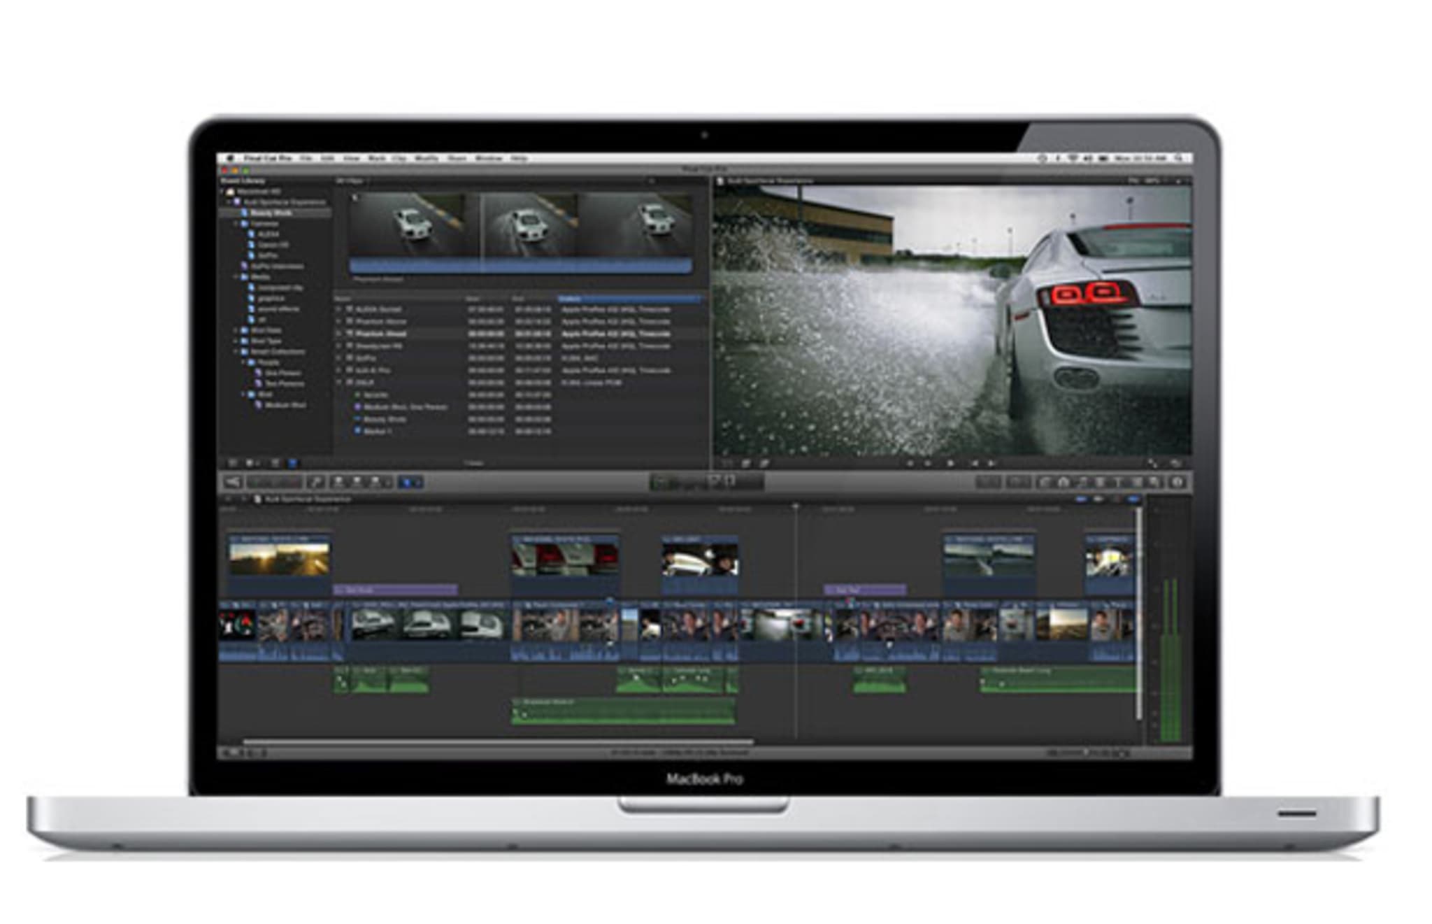Select the Beauty Shots keyword collection

271,213
